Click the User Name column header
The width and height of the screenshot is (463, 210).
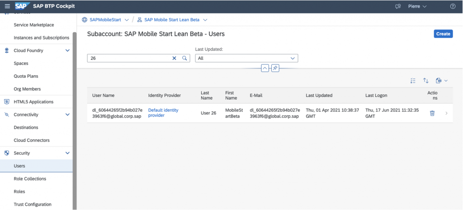[x=104, y=95]
